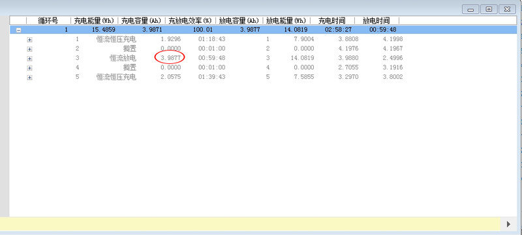
Task: Expand step 5 恒流恒压充电 row
Action: click(29, 78)
